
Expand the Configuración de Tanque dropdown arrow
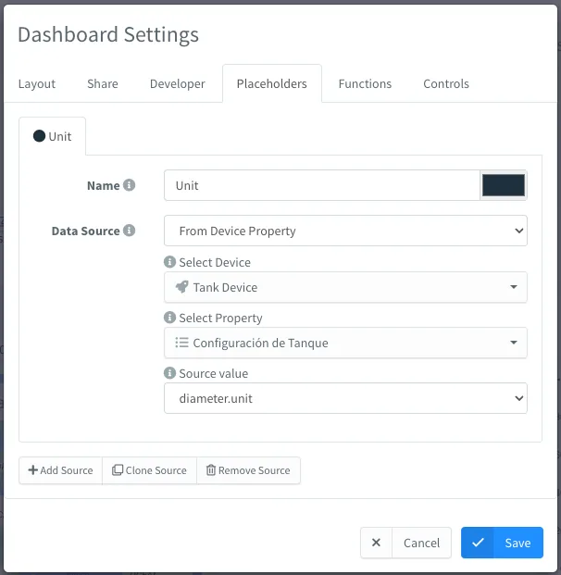(x=514, y=343)
